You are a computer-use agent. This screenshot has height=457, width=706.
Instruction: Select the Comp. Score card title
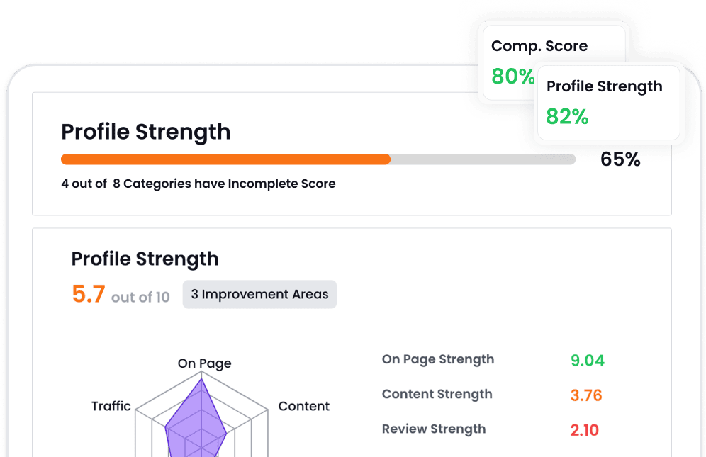tap(539, 46)
